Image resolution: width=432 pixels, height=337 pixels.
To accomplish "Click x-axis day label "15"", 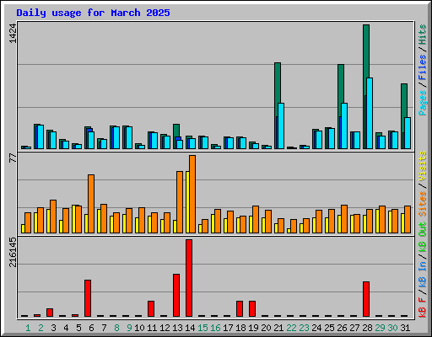I will [202, 328].
